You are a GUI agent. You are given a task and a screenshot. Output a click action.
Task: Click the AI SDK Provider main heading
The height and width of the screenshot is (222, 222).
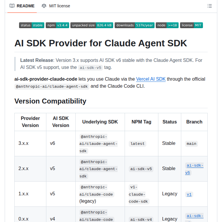(x=101, y=43)
